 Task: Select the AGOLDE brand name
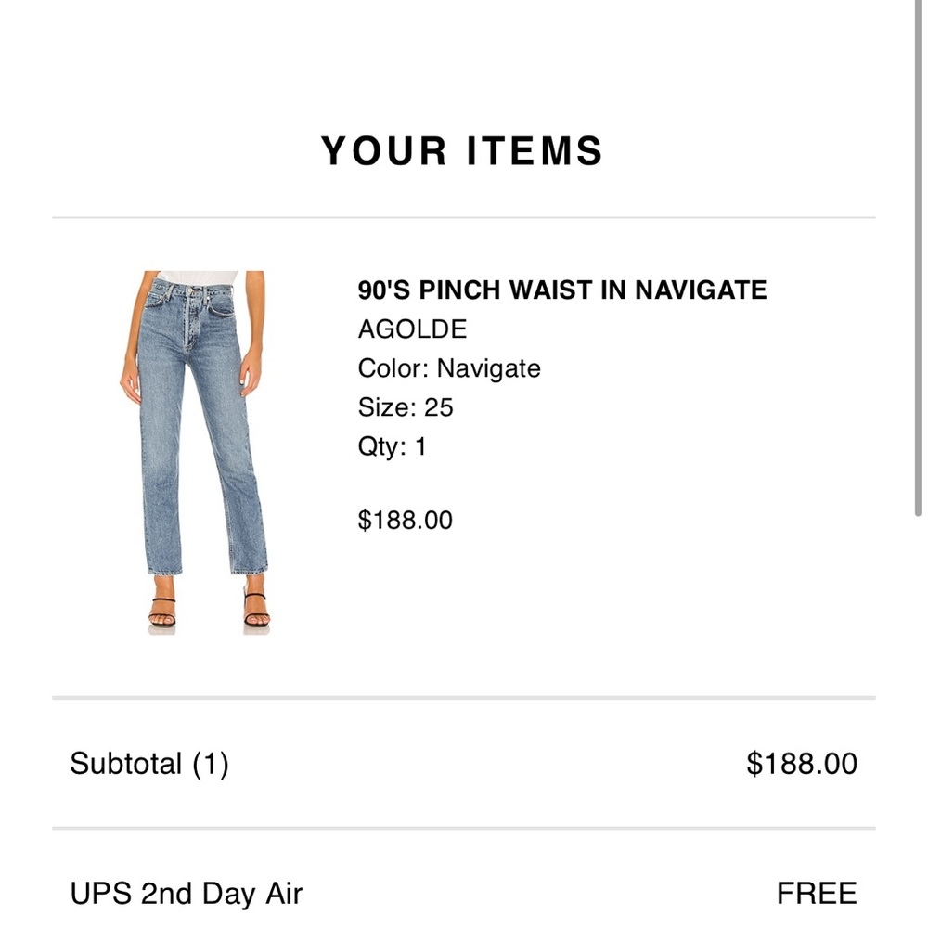413,329
